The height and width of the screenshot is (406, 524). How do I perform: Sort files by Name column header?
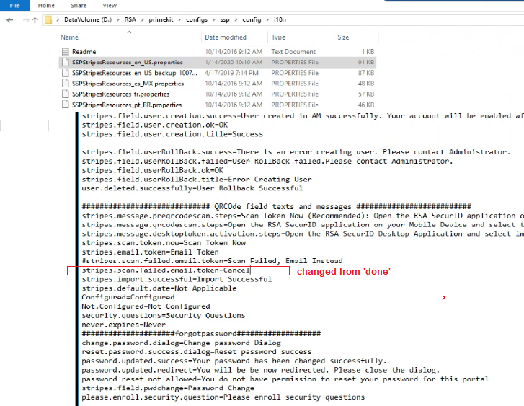pos(70,37)
